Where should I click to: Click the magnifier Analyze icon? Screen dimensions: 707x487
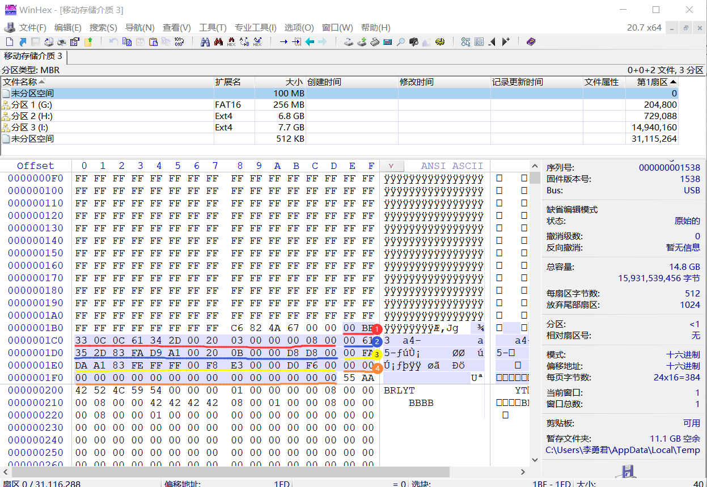point(401,42)
